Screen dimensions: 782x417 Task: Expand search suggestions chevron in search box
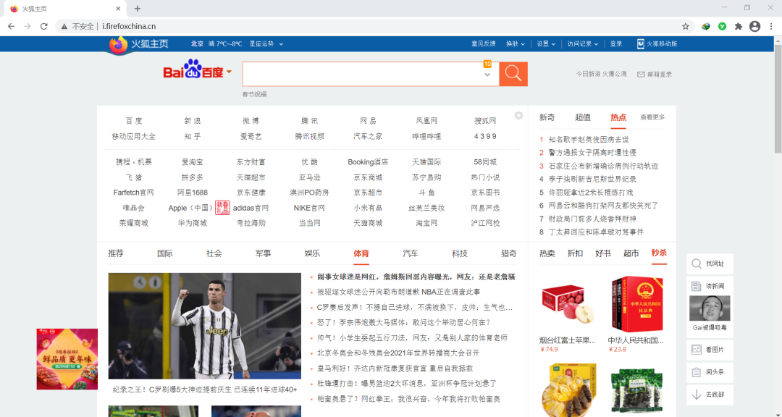click(487, 75)
